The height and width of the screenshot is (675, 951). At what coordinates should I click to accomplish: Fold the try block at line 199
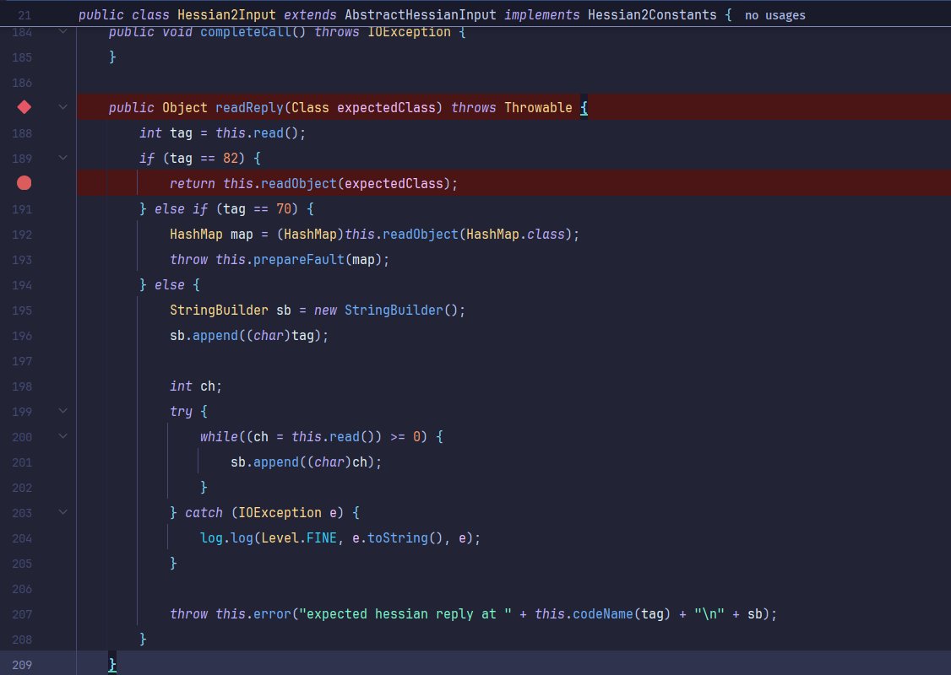click(62, 411)
